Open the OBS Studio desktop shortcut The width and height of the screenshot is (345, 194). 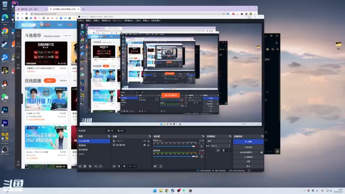(5, 150)
